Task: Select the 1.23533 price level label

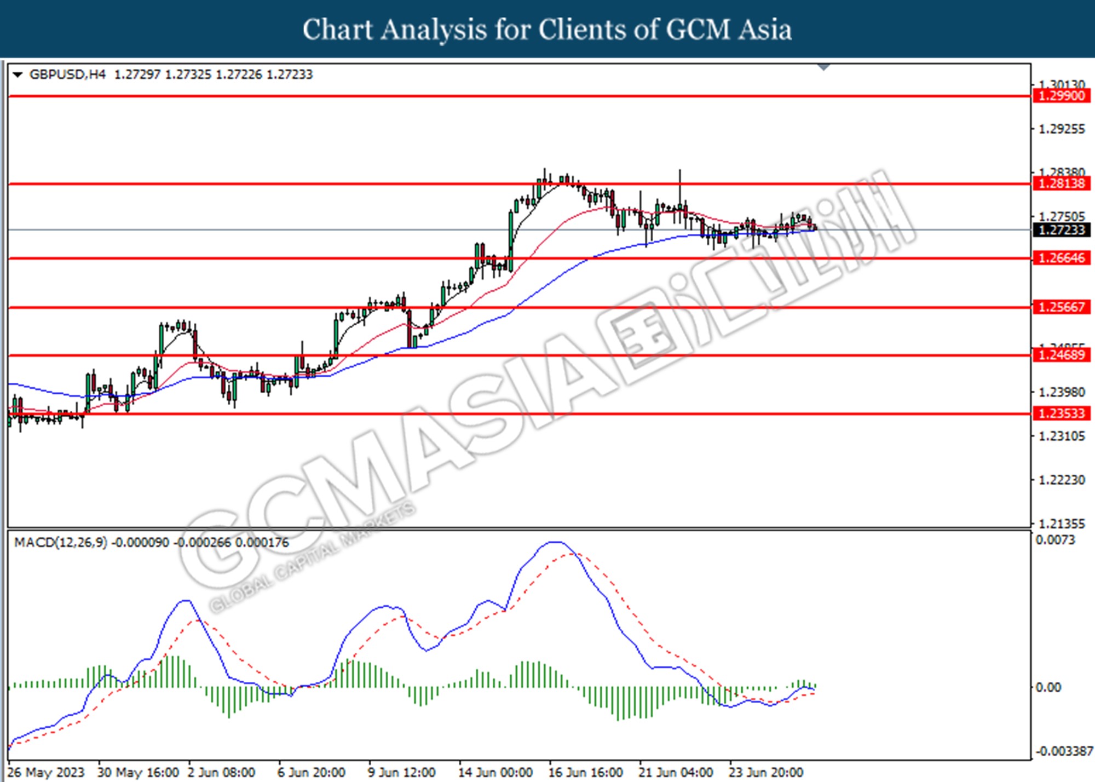Action: pyautogui.click(x=1062, y=413)
